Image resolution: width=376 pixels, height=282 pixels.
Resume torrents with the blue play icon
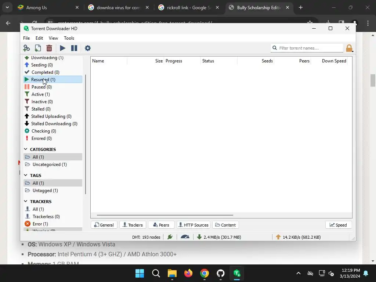(62, 48)
